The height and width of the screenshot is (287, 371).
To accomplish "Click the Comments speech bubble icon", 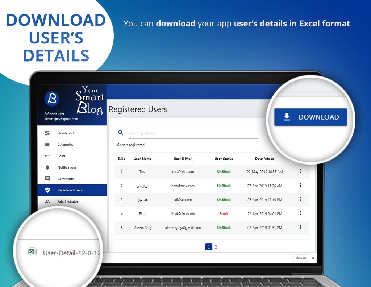I will (x=47, y=179).
